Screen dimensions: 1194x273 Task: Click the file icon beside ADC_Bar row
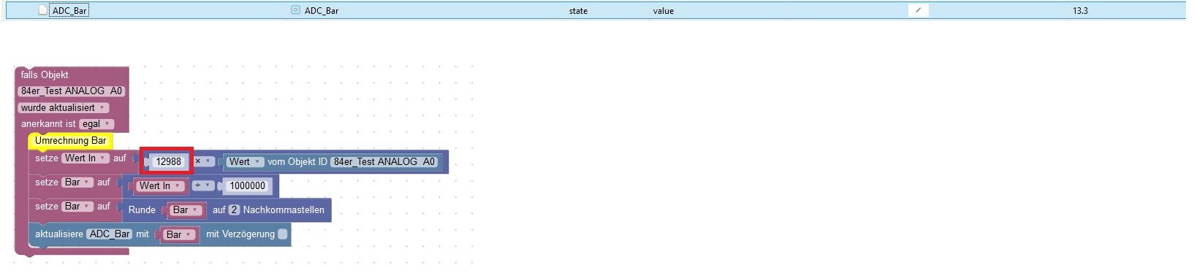pyautogui.click(x=42, y=10)
